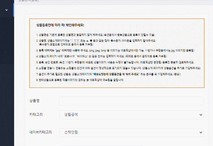Image resolution: width=213 pixels, height=146 pixels.
Task: Open the 카테고리 dropdown showing 생활공예
Action: [131, 115]
